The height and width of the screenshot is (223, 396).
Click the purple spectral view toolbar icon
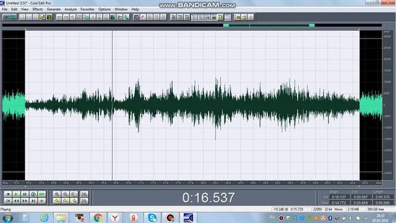coord(136,17)
